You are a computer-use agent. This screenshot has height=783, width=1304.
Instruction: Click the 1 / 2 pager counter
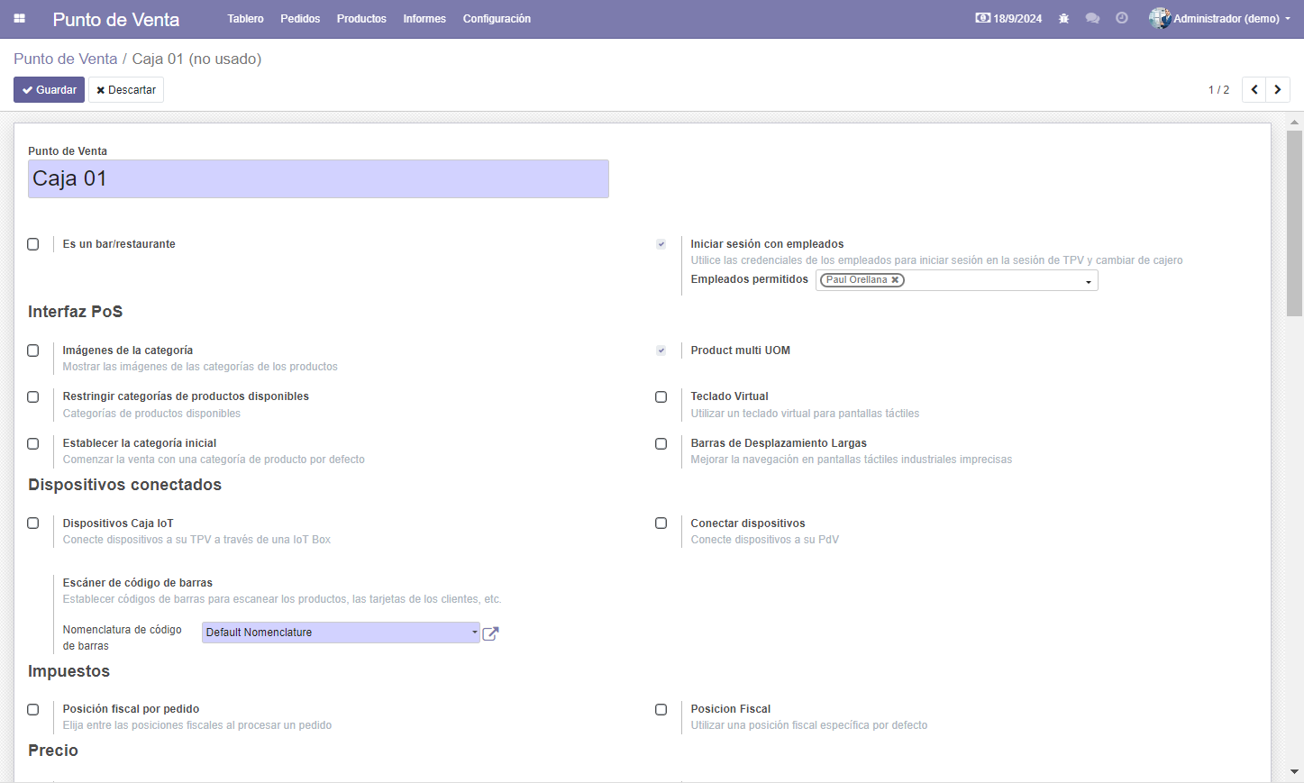tap(1218, 90)
